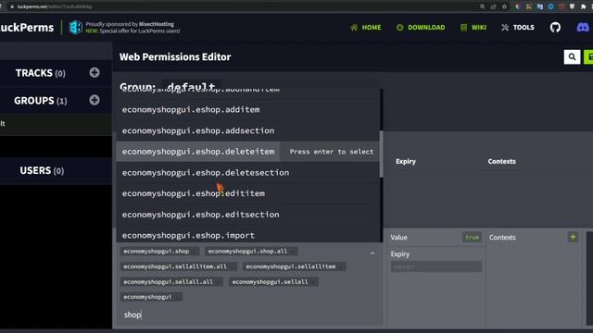Screen dimensions: 593x333
Task: Click the economyshopgui.sellallitem permission chip
Action: point(294,266)
